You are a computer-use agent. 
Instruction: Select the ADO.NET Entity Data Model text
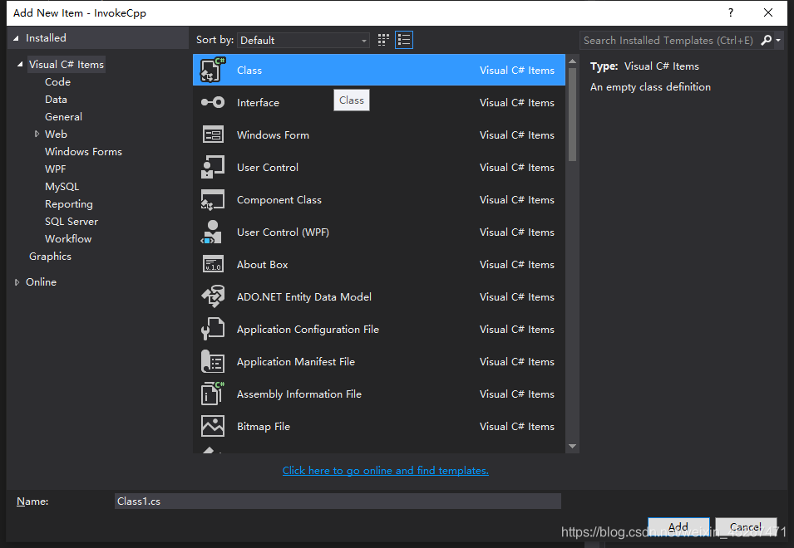click(x=303, y=296)
